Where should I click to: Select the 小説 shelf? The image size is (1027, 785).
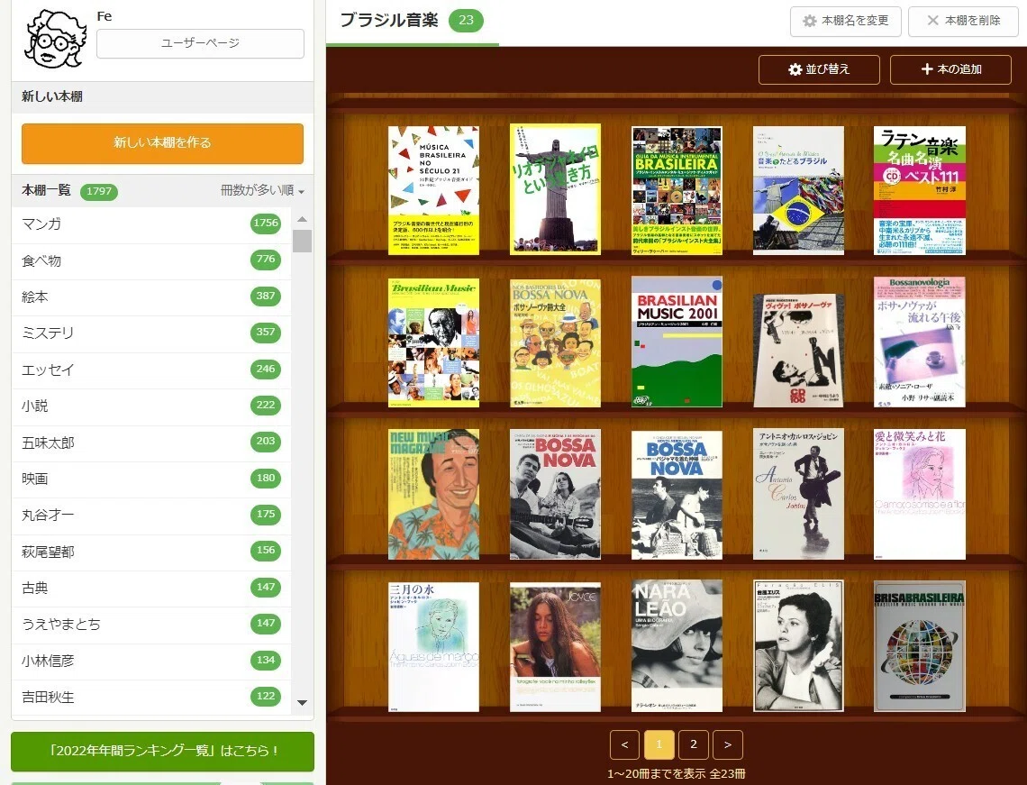coord(151,406)
